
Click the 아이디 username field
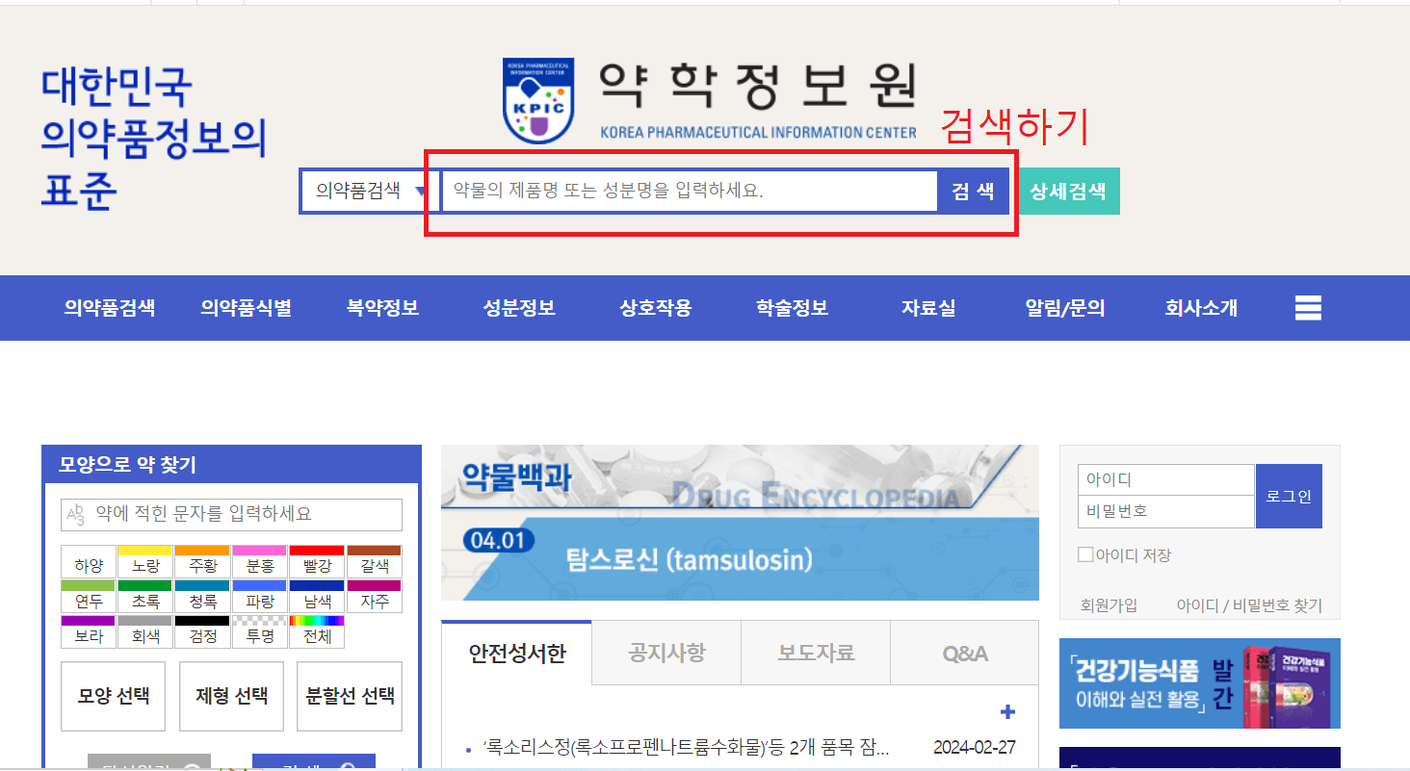point(1166,479)
